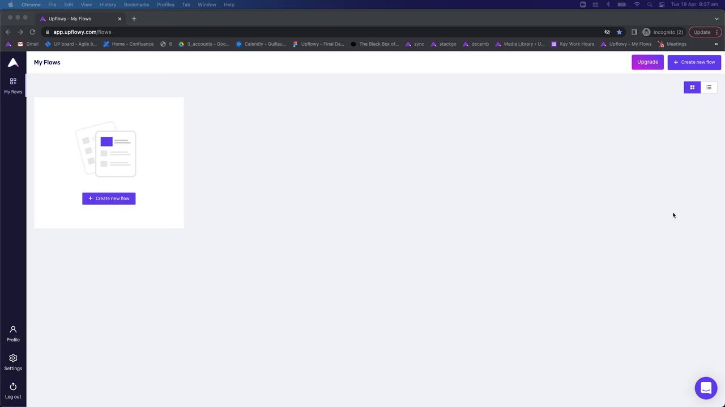This screenshot has width=725, height=407.
Task: Go forward in browser history
Action: (x=20, y=32)
